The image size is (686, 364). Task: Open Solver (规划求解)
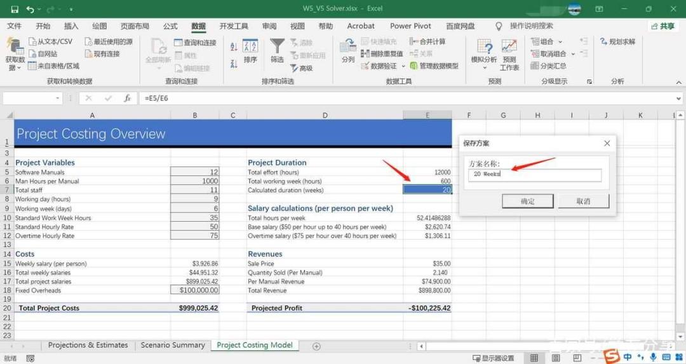coord(617,41)
